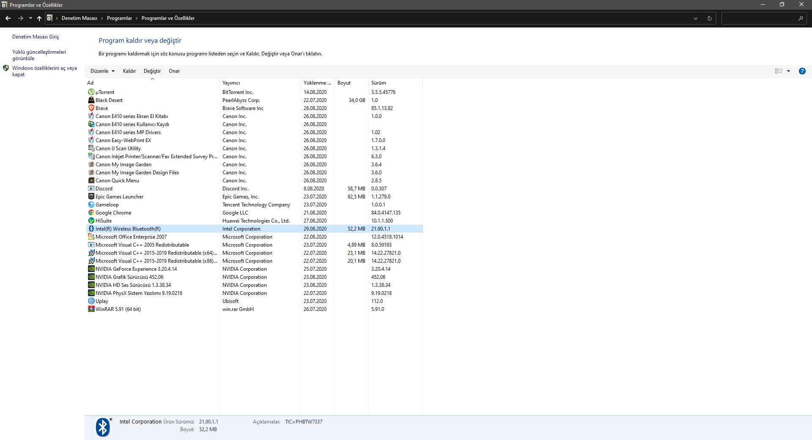Click the Epic Games Launcher icon
This screenshot has height=440, width=812.
tap(91, 196)
